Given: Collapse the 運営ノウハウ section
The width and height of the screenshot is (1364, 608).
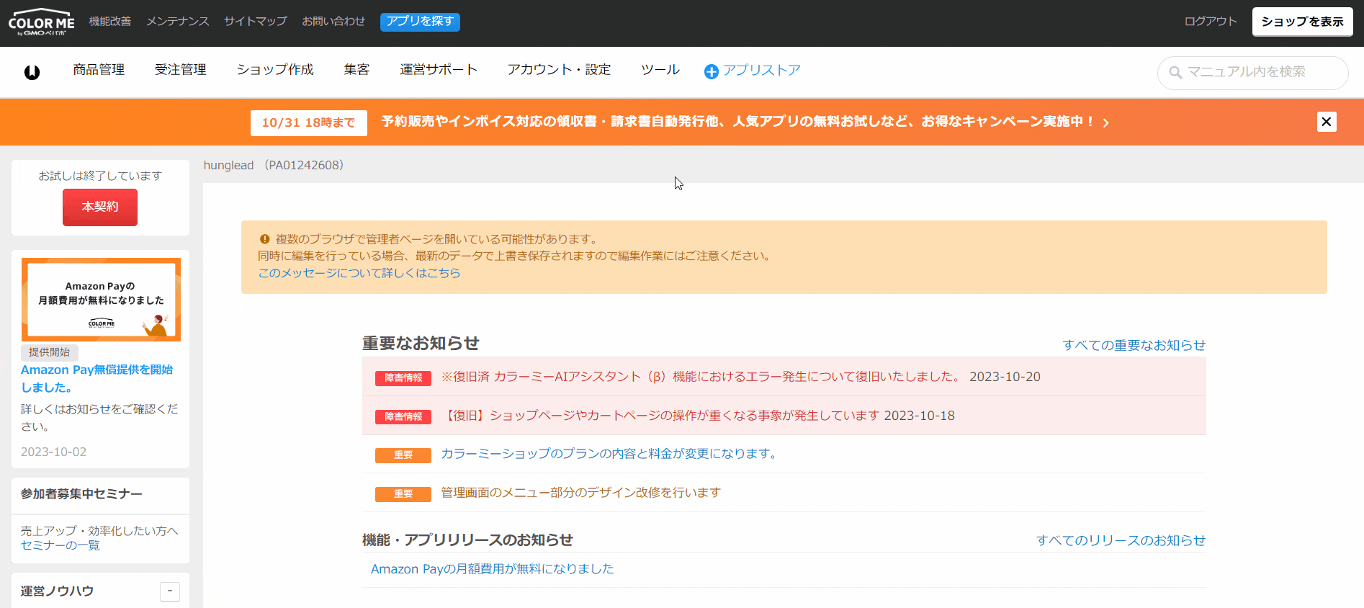Looking at the screenshot, I should coord(169,591).
